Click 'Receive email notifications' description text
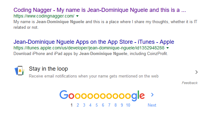 tap(94, 76)
